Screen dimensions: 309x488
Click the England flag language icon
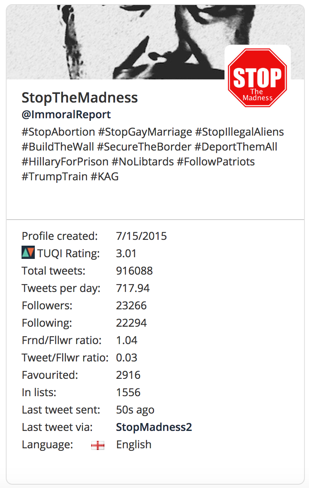pos(98,446)
